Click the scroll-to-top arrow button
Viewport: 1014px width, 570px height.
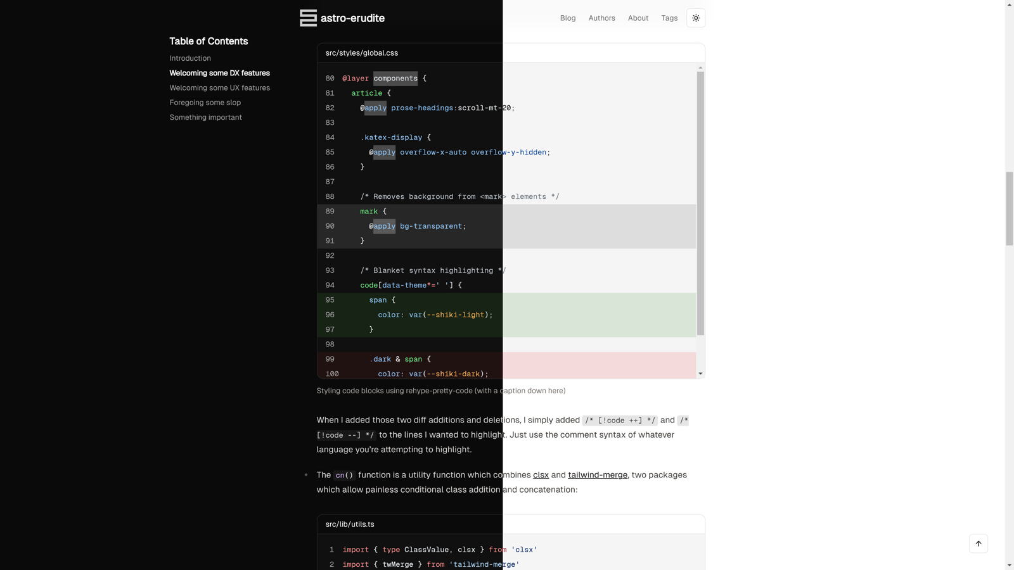(979, 543)
